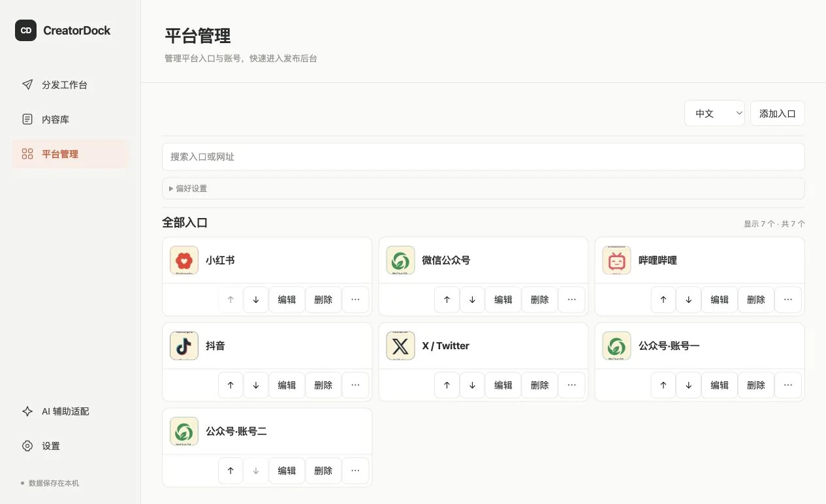Delete the X / Twitter entry

click(x=539, y=385)
